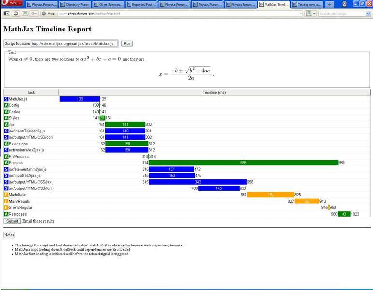The height and width of the screenshot is (290, 373).
Task: Expand the address bar history dropdown
Action: [x=301, y=14]
